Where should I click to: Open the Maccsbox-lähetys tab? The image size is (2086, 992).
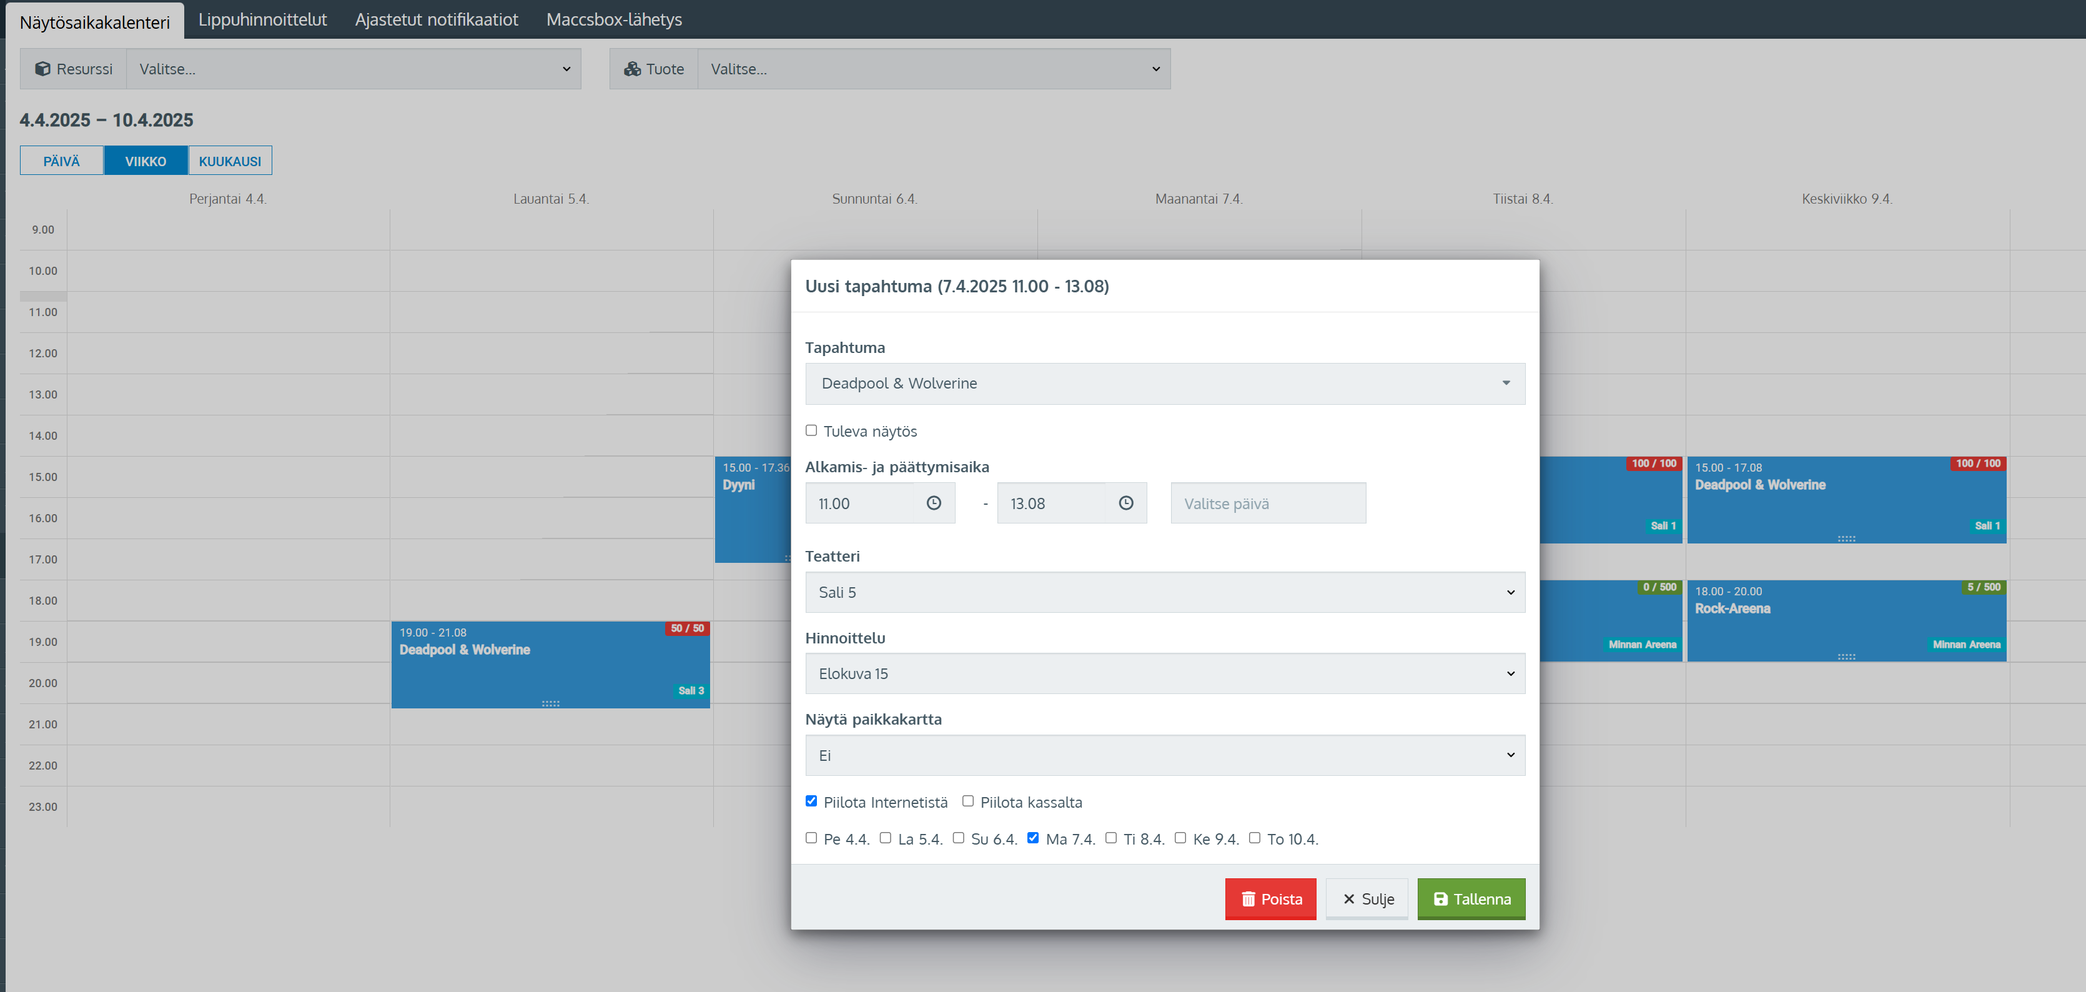[x=614, y=19]
